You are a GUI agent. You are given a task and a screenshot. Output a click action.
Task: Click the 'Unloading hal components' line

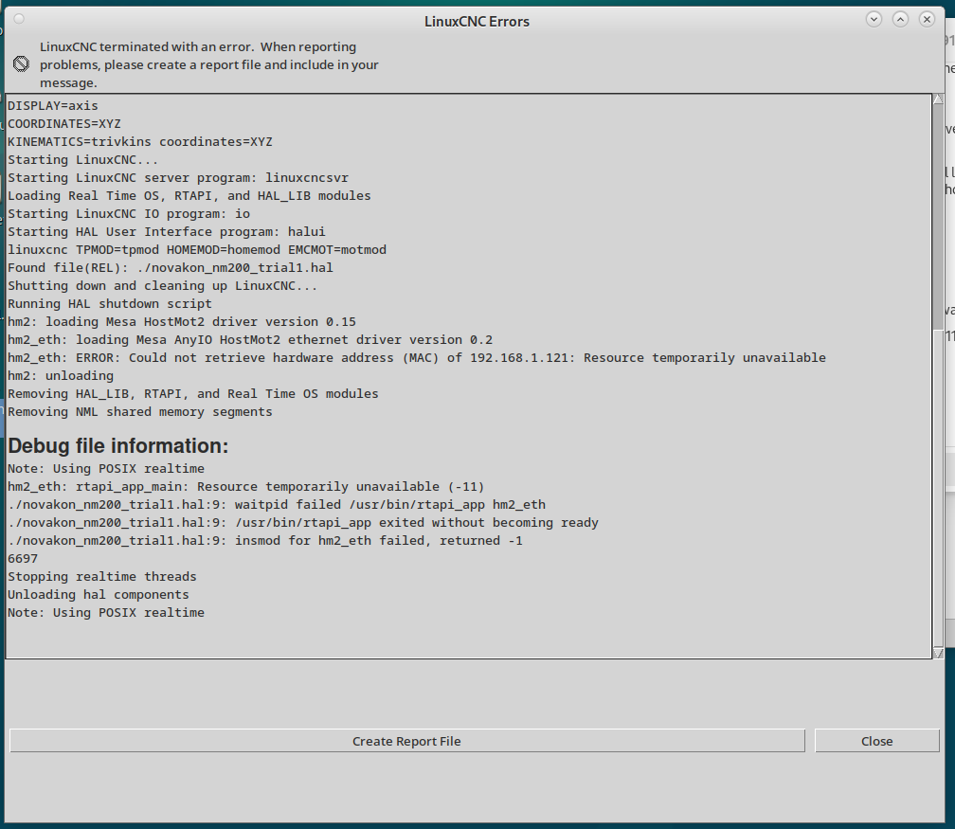click(99, 594)
